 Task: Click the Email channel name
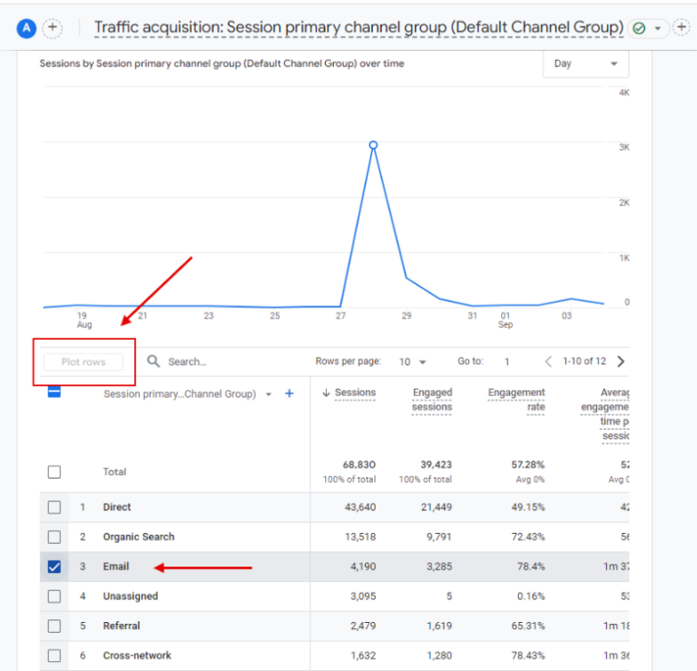116,567
